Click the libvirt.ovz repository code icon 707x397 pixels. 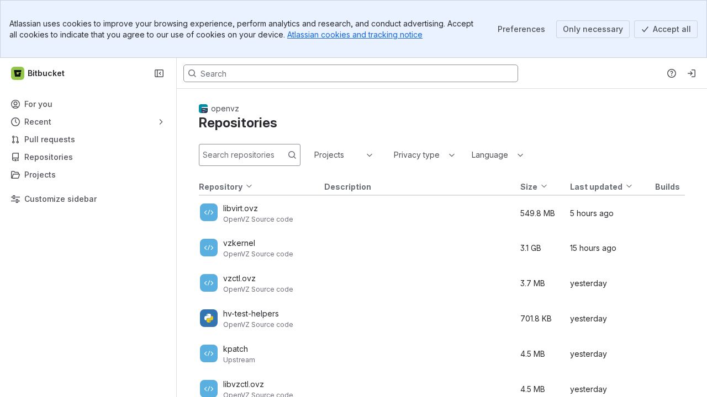[x=209, y=212]
